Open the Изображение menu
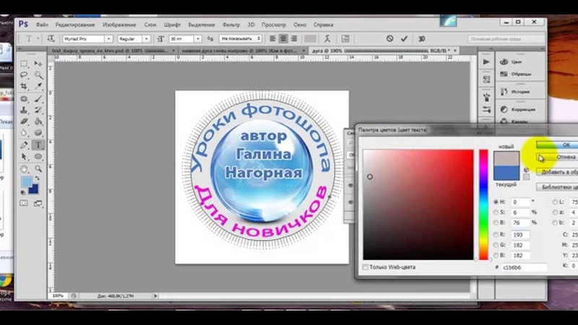The image size is (578, 325). pyautogui.click(x=119, y=25)
